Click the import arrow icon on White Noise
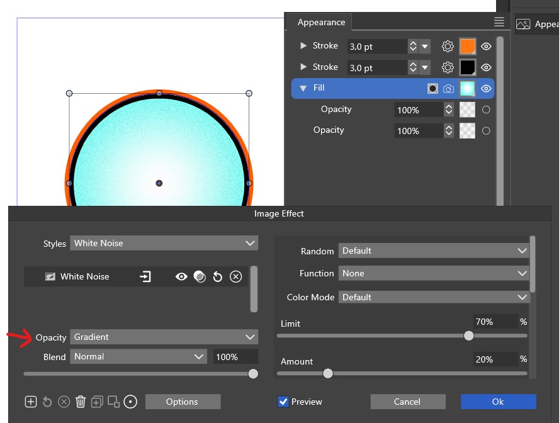The image size is (559, 423). (145, 276)
